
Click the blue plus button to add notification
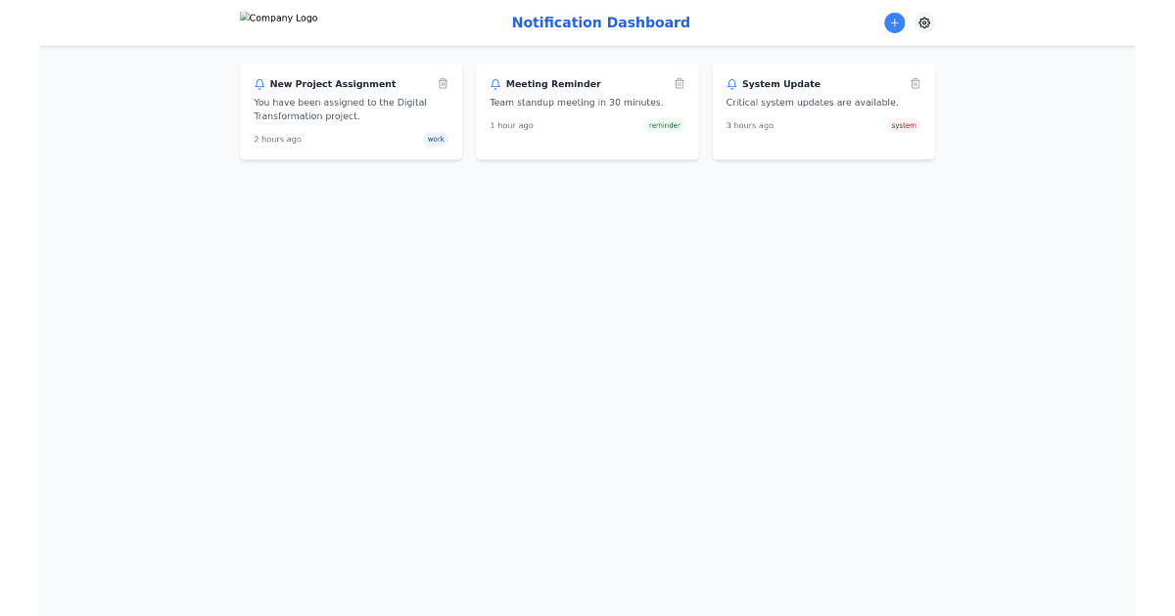point(894,22)
